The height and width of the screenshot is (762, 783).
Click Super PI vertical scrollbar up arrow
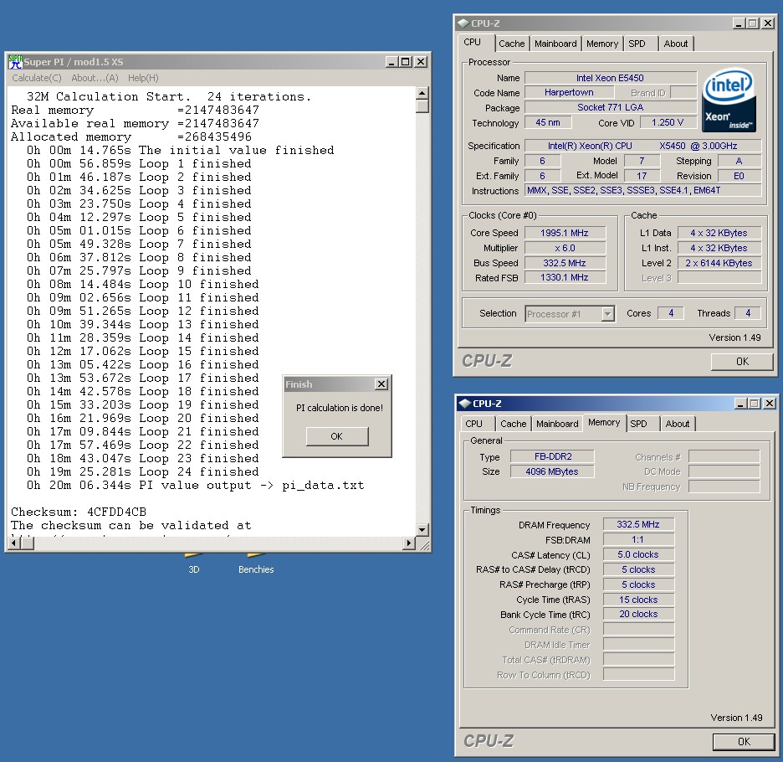pyautogui.click(x=422, y=93)
